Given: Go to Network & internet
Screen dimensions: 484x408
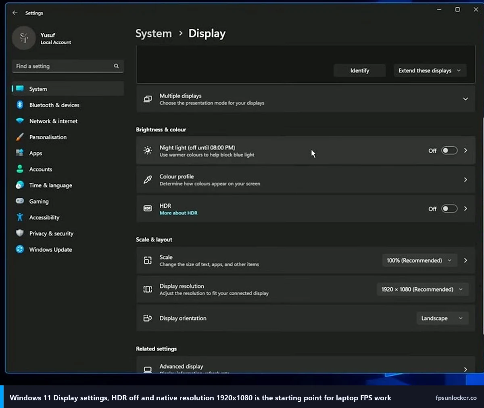Looking at the screenshot, I should 68,121.
